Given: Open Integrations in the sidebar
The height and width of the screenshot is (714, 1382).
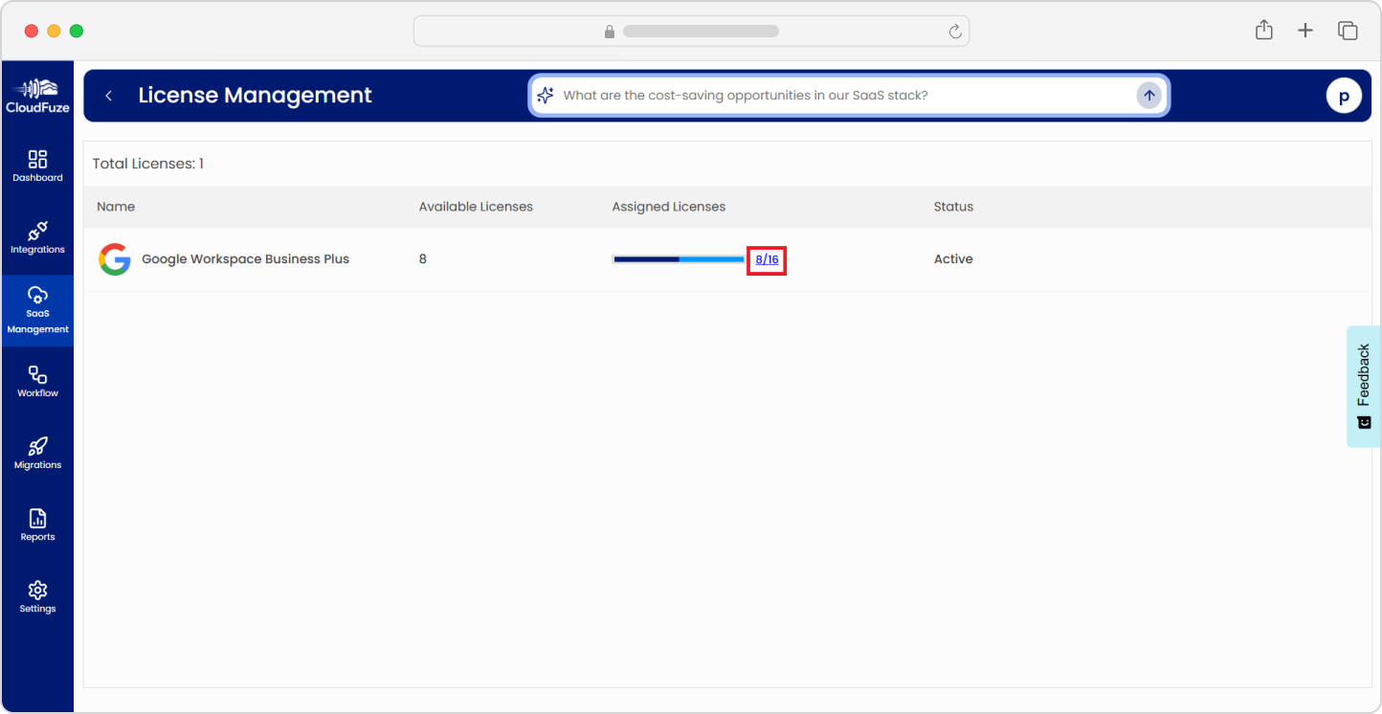Looking at the screenshot, I should 37,238.
